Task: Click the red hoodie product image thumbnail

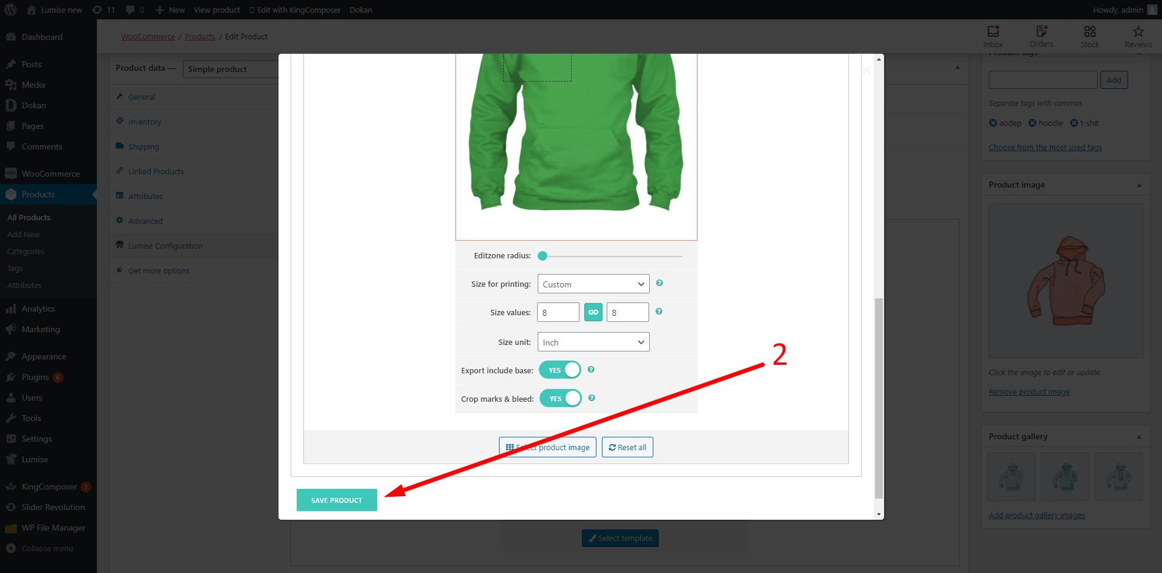Action: pyautogui.click(x=1066, y=281)
